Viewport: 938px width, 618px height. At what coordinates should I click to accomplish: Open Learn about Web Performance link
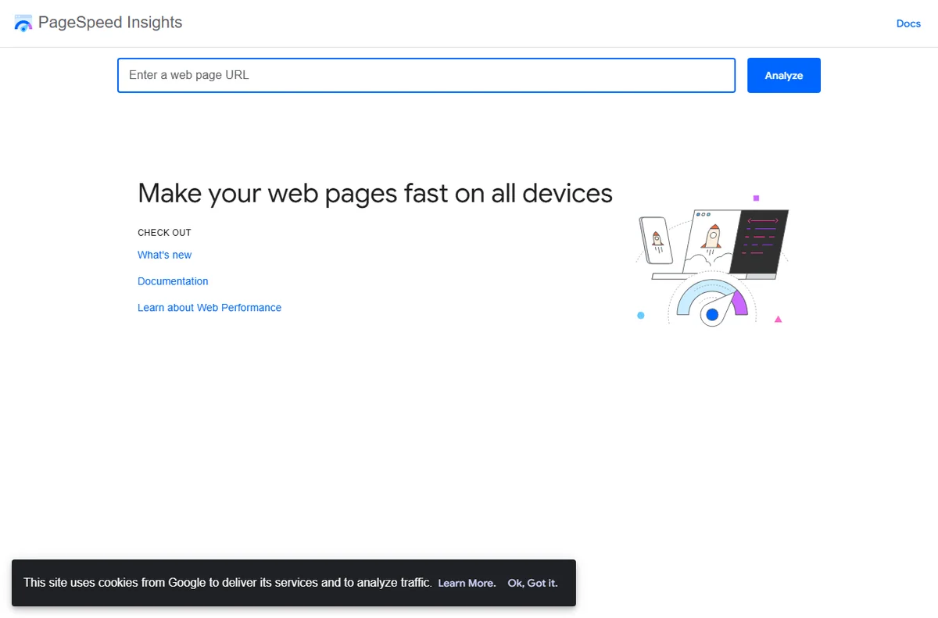209,308
